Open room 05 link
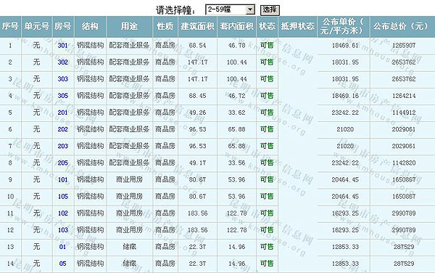The width and height of the screenshot is (435, 273). pyautogui.click(x=62, y=264)
